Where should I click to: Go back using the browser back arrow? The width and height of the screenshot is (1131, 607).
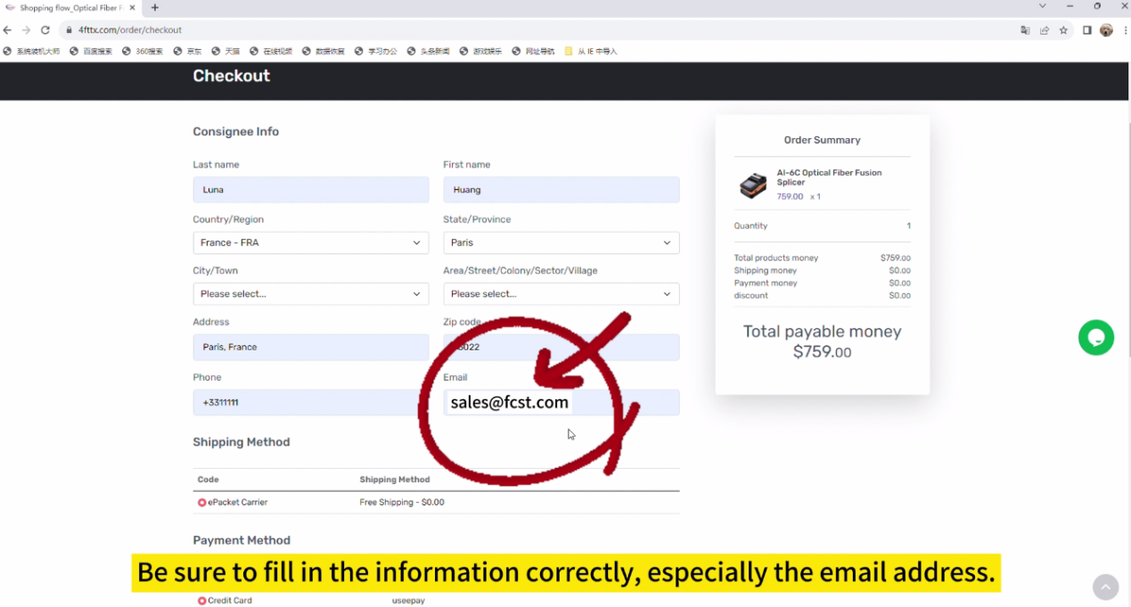pyautogui.click(x=8, y=30)
